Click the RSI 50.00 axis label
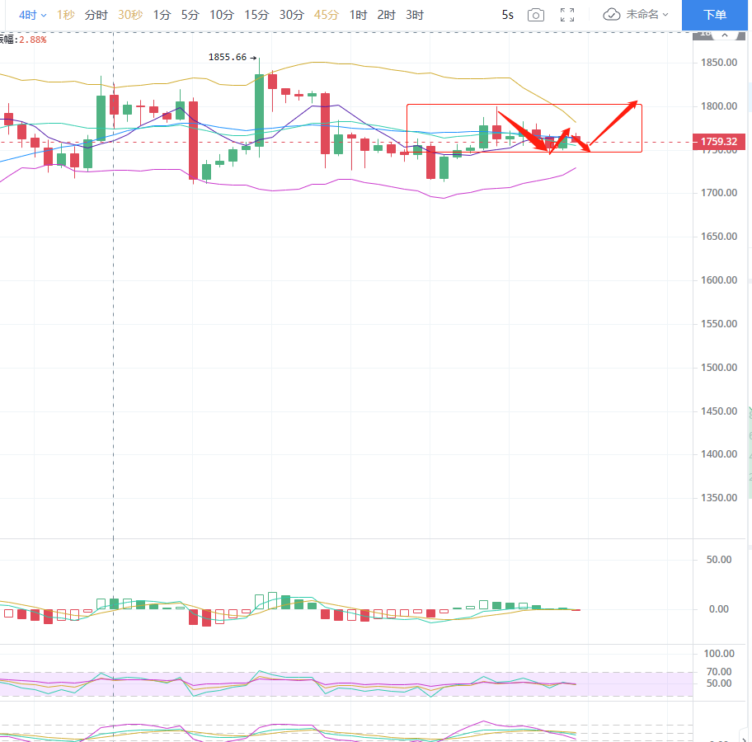This screenshot has height=742, width=752. [719, 683]
